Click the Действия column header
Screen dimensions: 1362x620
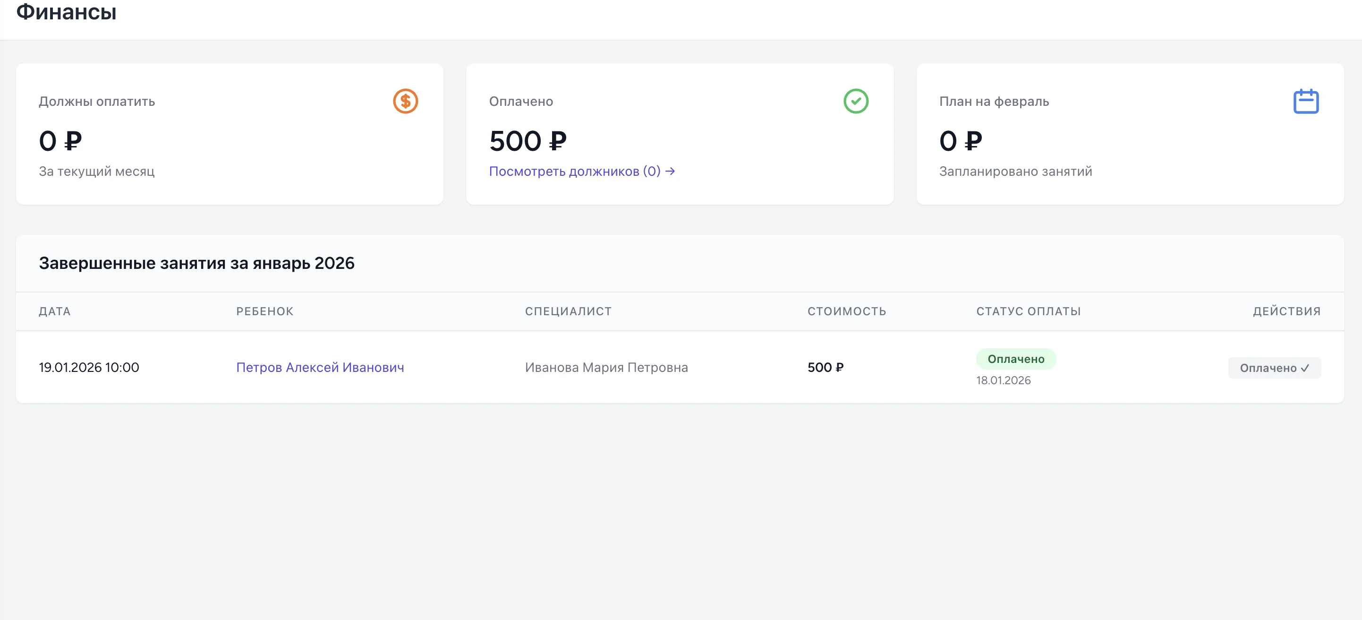pyautogui.click(x=1286, y=311)
